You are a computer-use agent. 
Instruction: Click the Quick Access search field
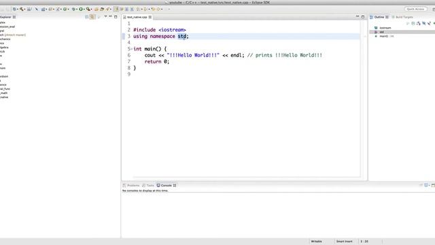(415, 9)
